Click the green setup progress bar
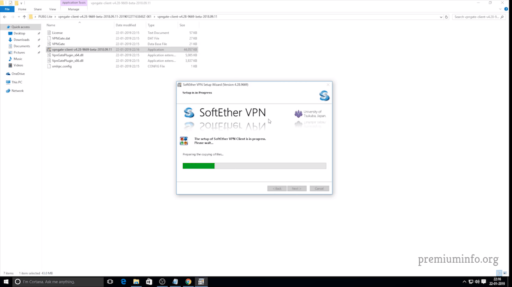Image resolution: width=512 pixels, height=287 pixels. pyautogui.click(x=255, y=166)
